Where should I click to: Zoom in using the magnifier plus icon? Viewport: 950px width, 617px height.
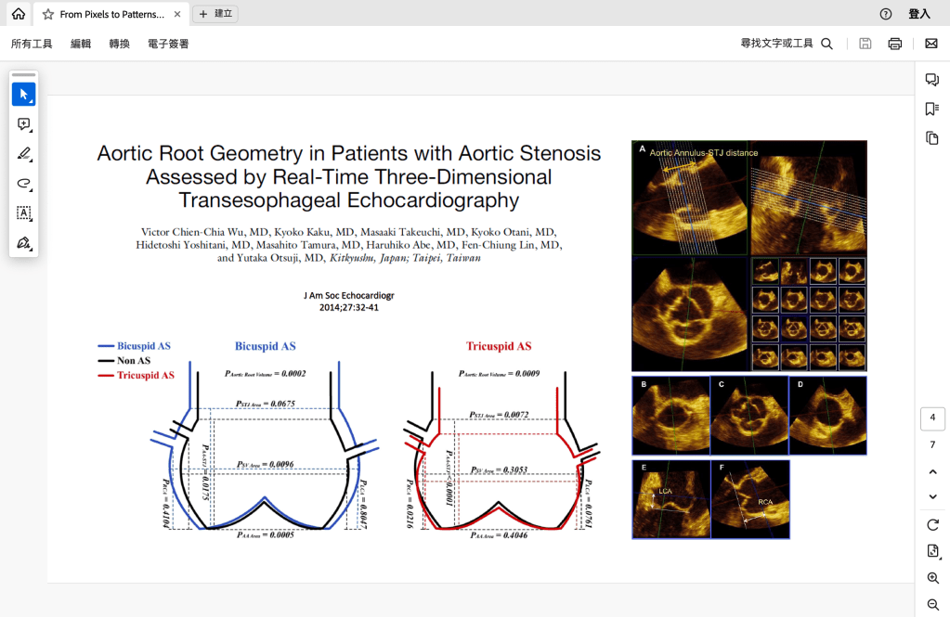pos(932,578)
